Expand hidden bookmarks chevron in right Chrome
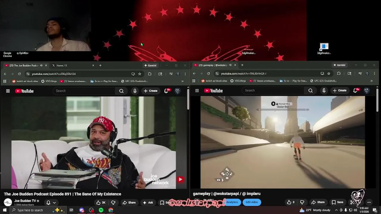This screenshot has height=214, width=381. point(371,81)
